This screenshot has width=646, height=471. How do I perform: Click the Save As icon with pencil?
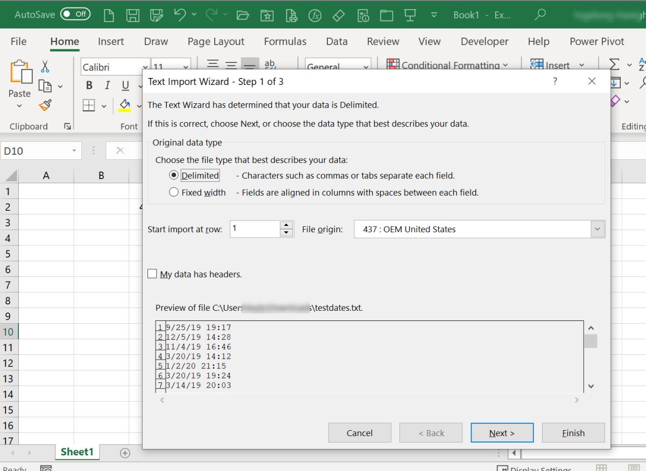(x=157, y=15)
